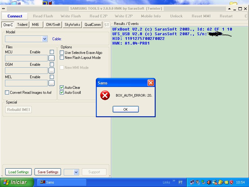Switch to the One-C tab
This screenshot has height=187, width=249.
(x=8, y=25)
